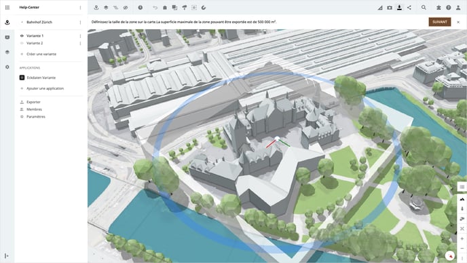The image size is (467, 263).
Task: Select the building tool icon
Action: click(x=165, y=7)
